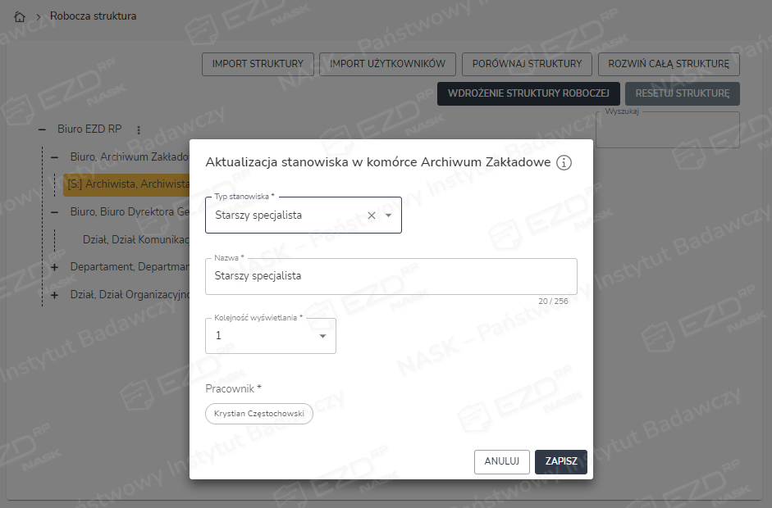The width and height of the screenshot is (772, 508).
Task: Click IMPORT UŻYTKOWNIKÓW button
Action: tap(387, 64)
